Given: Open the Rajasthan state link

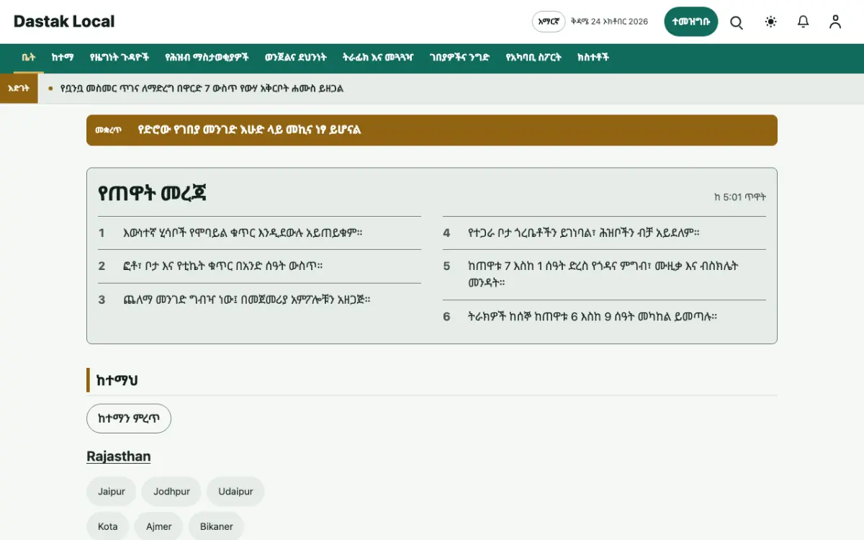Looking at the screenshot, I should [x=119, y=456].
